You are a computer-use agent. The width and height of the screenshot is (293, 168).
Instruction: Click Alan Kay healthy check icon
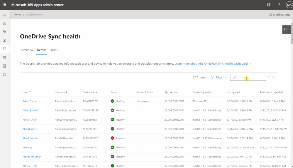pyautogui.click(x=112, y=148)
